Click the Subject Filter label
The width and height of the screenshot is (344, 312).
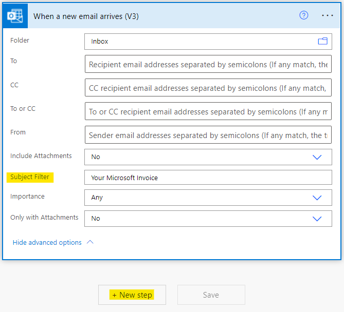point(30,177)
